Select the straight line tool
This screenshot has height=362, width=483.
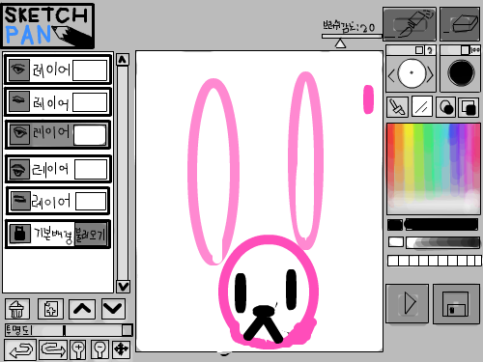pyautogui.click(x=421, y=107)
